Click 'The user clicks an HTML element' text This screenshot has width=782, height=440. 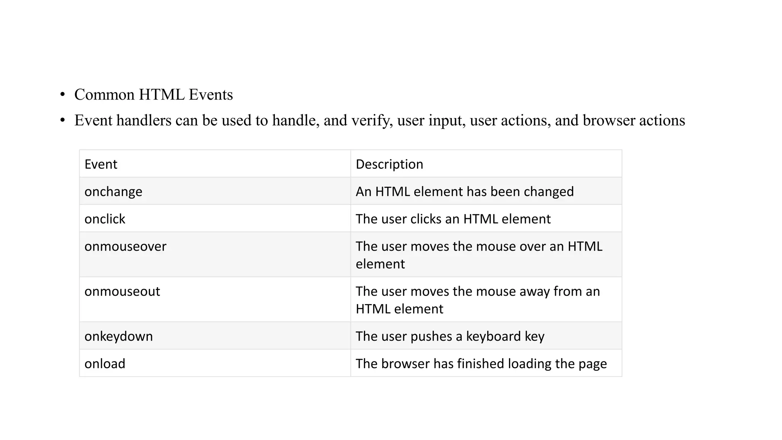(x=453, y=219)
